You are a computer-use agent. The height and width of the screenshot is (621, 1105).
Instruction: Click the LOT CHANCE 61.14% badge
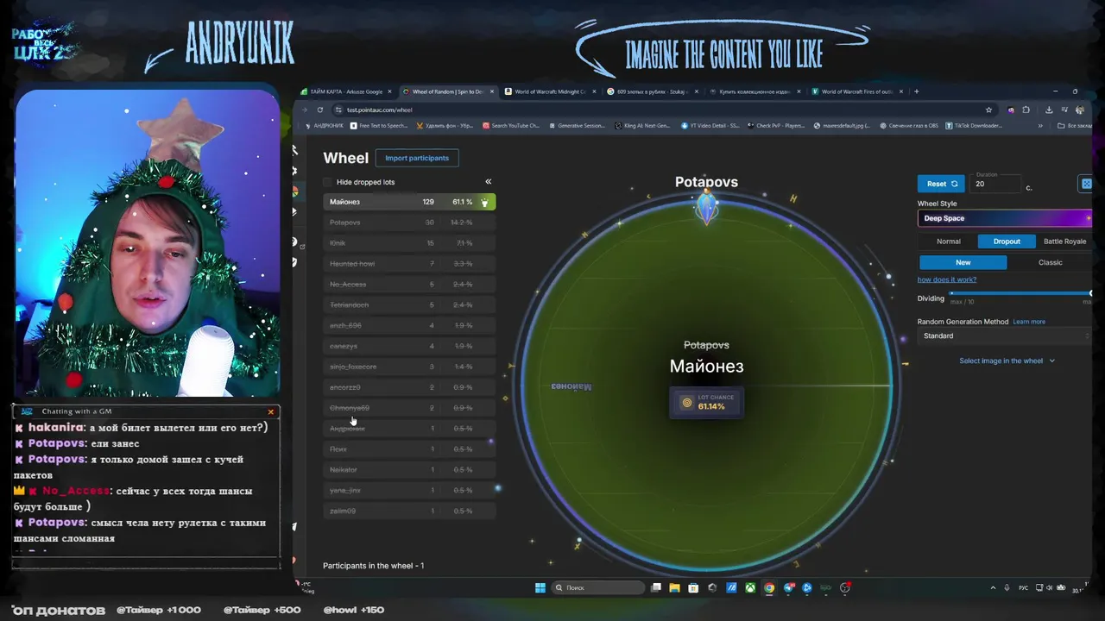(x=706, y=402)
